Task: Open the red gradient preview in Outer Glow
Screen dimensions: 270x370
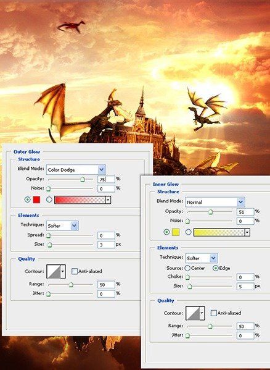Action: click(80, 200)
